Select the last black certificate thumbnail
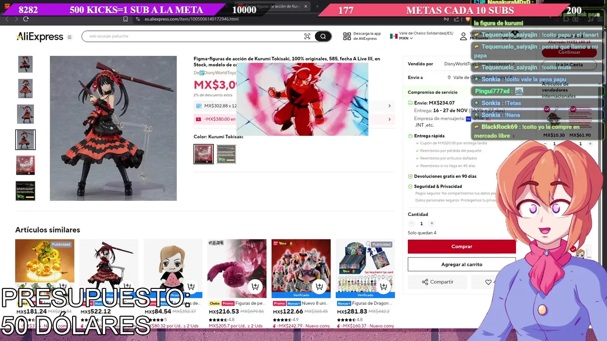 point(25,191)
